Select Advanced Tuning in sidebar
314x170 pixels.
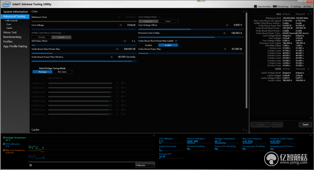15,16
